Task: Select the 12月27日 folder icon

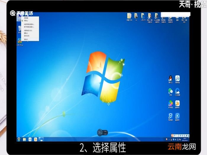Action: 143,17
